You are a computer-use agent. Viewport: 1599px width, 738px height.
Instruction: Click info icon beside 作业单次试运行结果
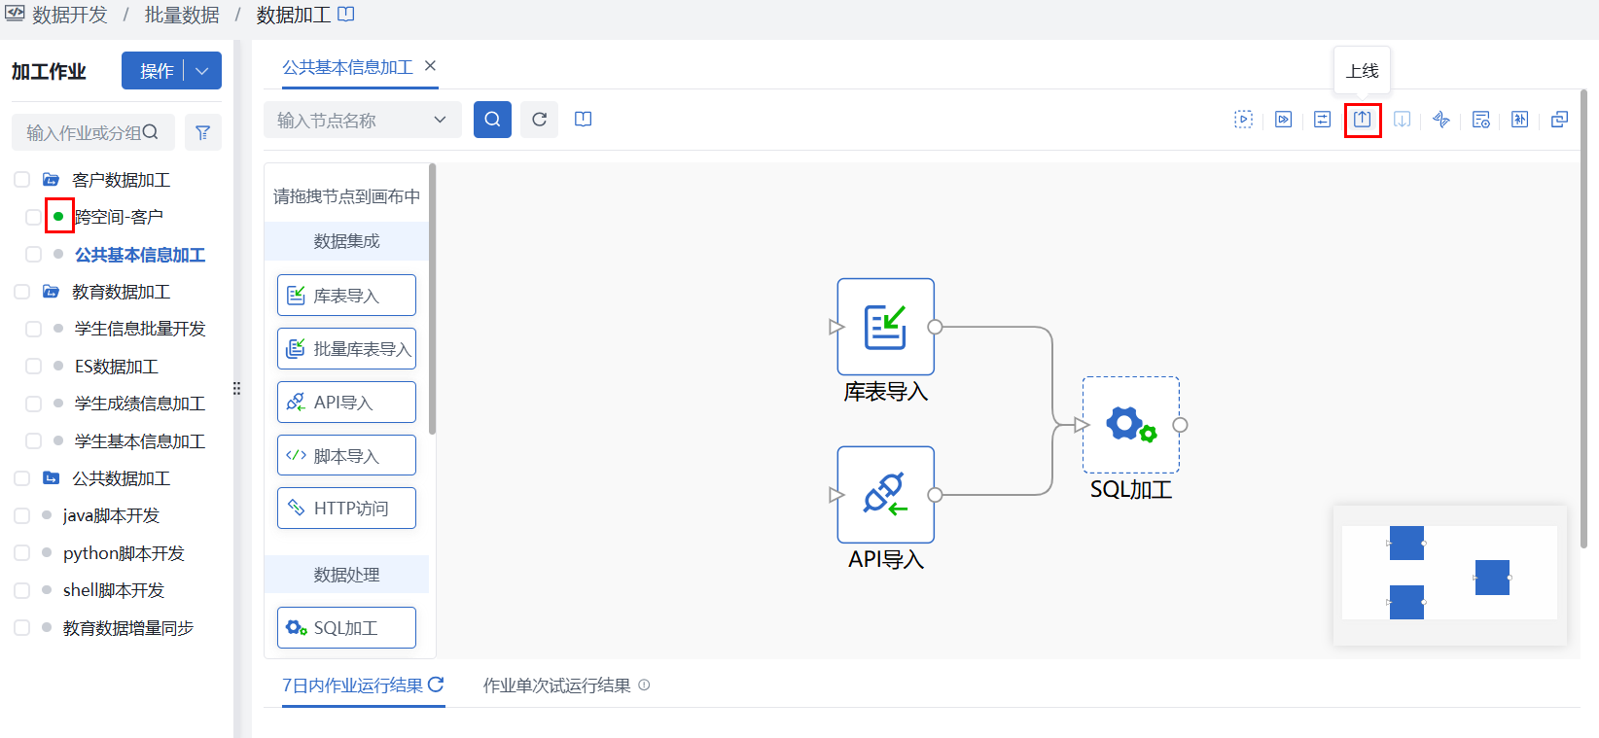point(644,685)
